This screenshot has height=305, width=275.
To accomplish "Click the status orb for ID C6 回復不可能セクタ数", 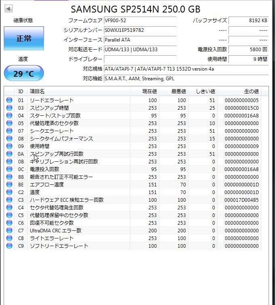I will [9, 223].
